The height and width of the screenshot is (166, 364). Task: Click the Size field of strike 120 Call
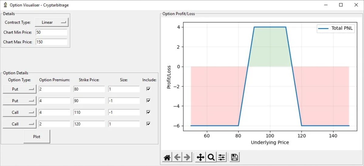point(124,124)
